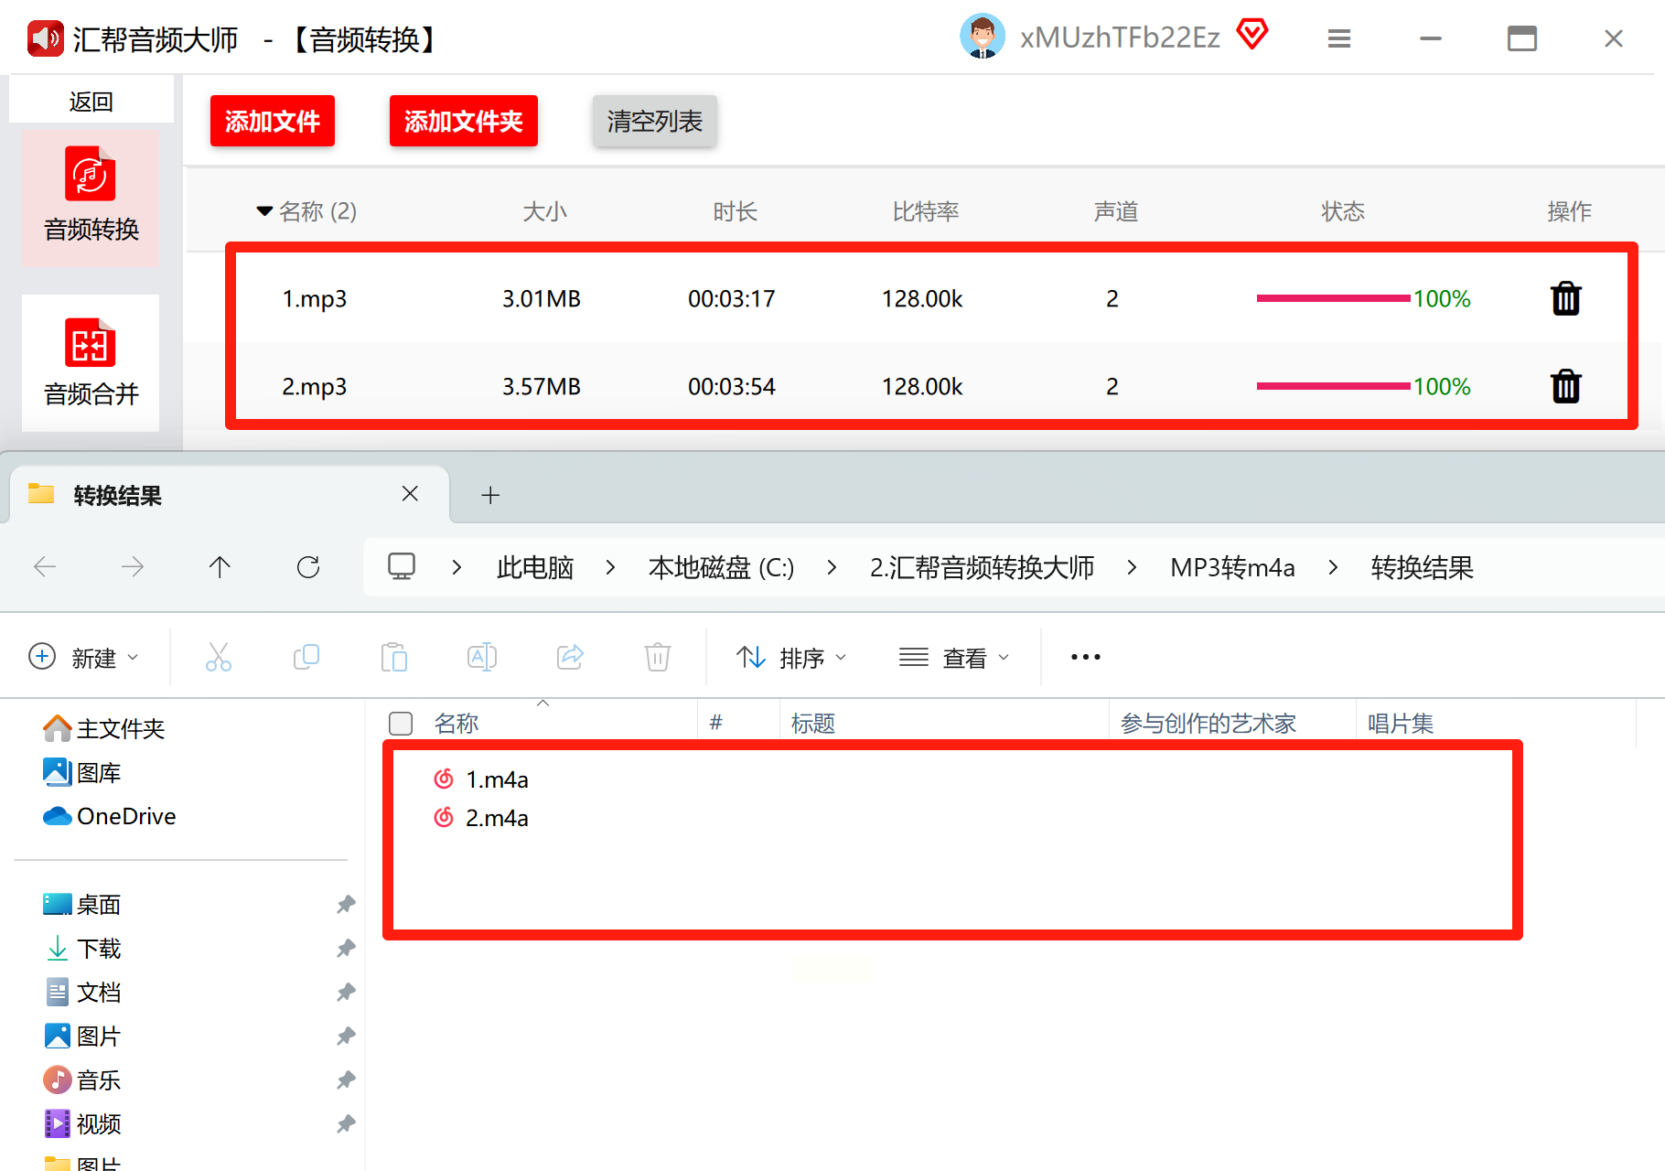Click the Cut scissors icon in Explorer
1665x1171 pixels.
pos(219,657)
